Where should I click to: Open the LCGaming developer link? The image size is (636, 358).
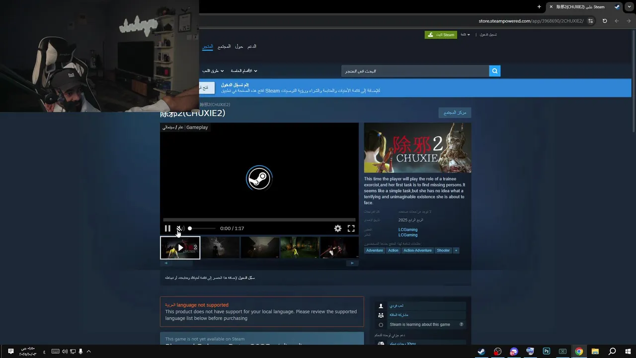point(408,230)
